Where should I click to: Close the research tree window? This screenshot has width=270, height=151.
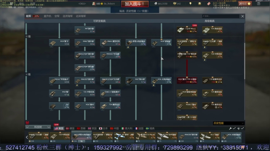coord(243,16)
